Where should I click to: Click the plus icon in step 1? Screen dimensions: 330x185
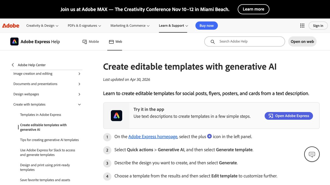pos(209,136)
